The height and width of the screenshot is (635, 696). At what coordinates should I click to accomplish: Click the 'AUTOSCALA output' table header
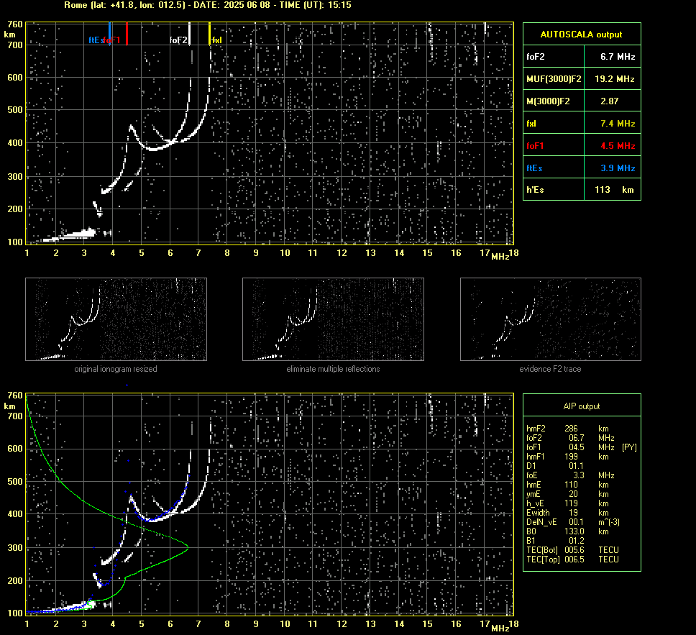pos(582,35)
